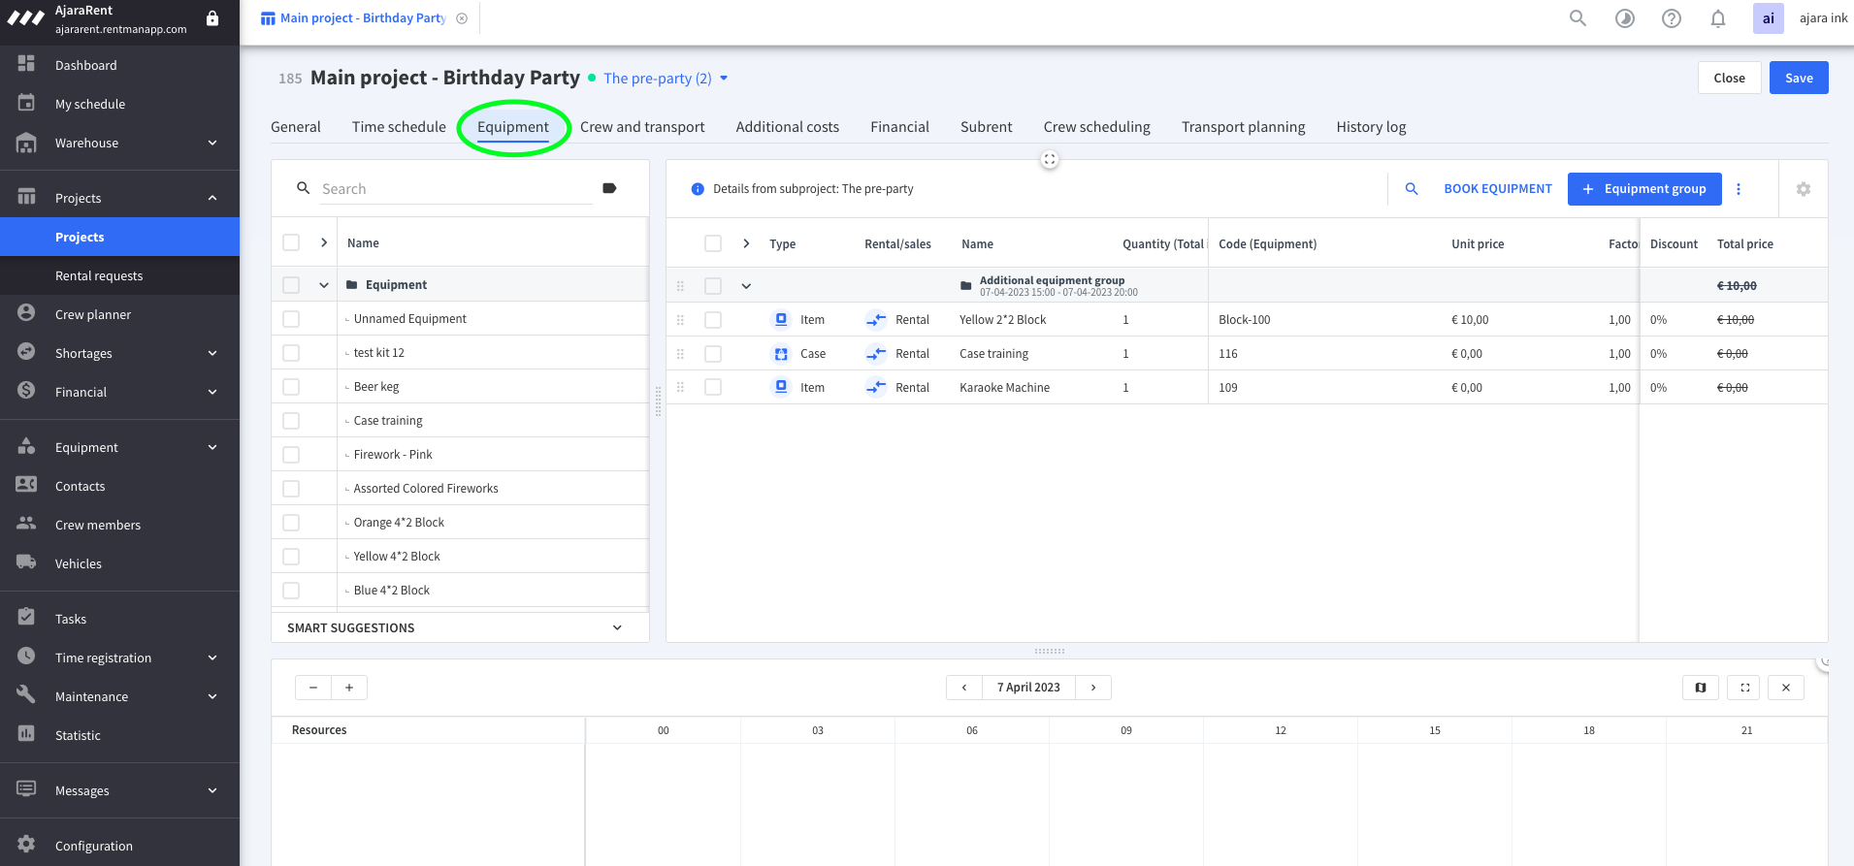Click the Case type icon for Case training
This screenshot has width=1854, height=866.
point(780,354)
